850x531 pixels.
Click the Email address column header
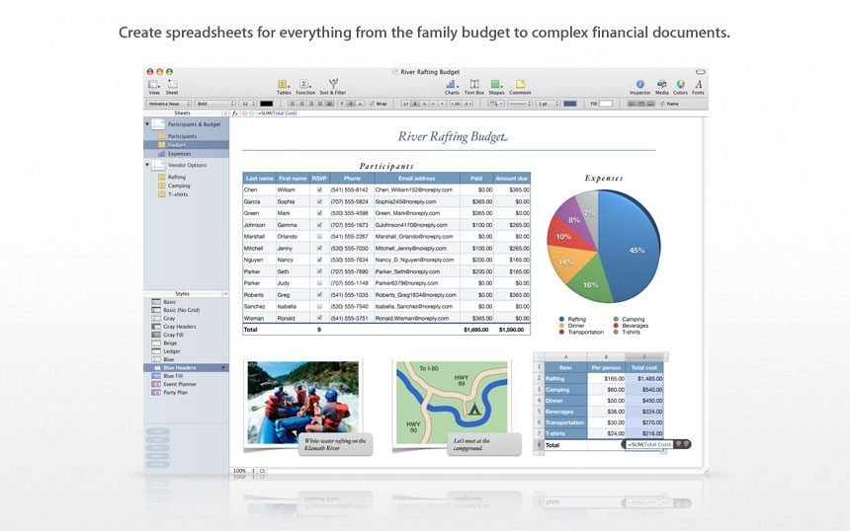416,178
